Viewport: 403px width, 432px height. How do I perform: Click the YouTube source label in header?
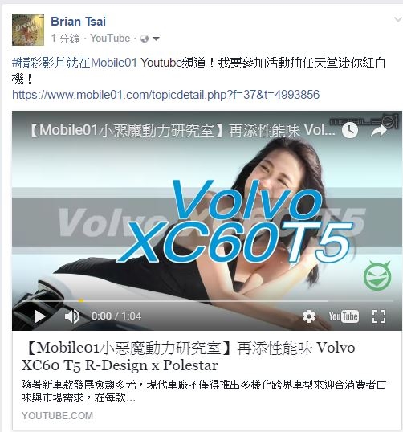click(x=110, y=39)
